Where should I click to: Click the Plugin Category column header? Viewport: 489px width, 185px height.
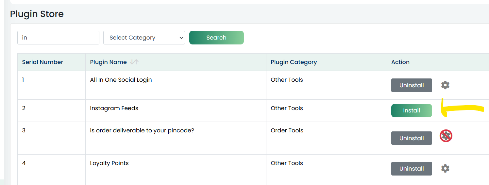click(327, 62)
